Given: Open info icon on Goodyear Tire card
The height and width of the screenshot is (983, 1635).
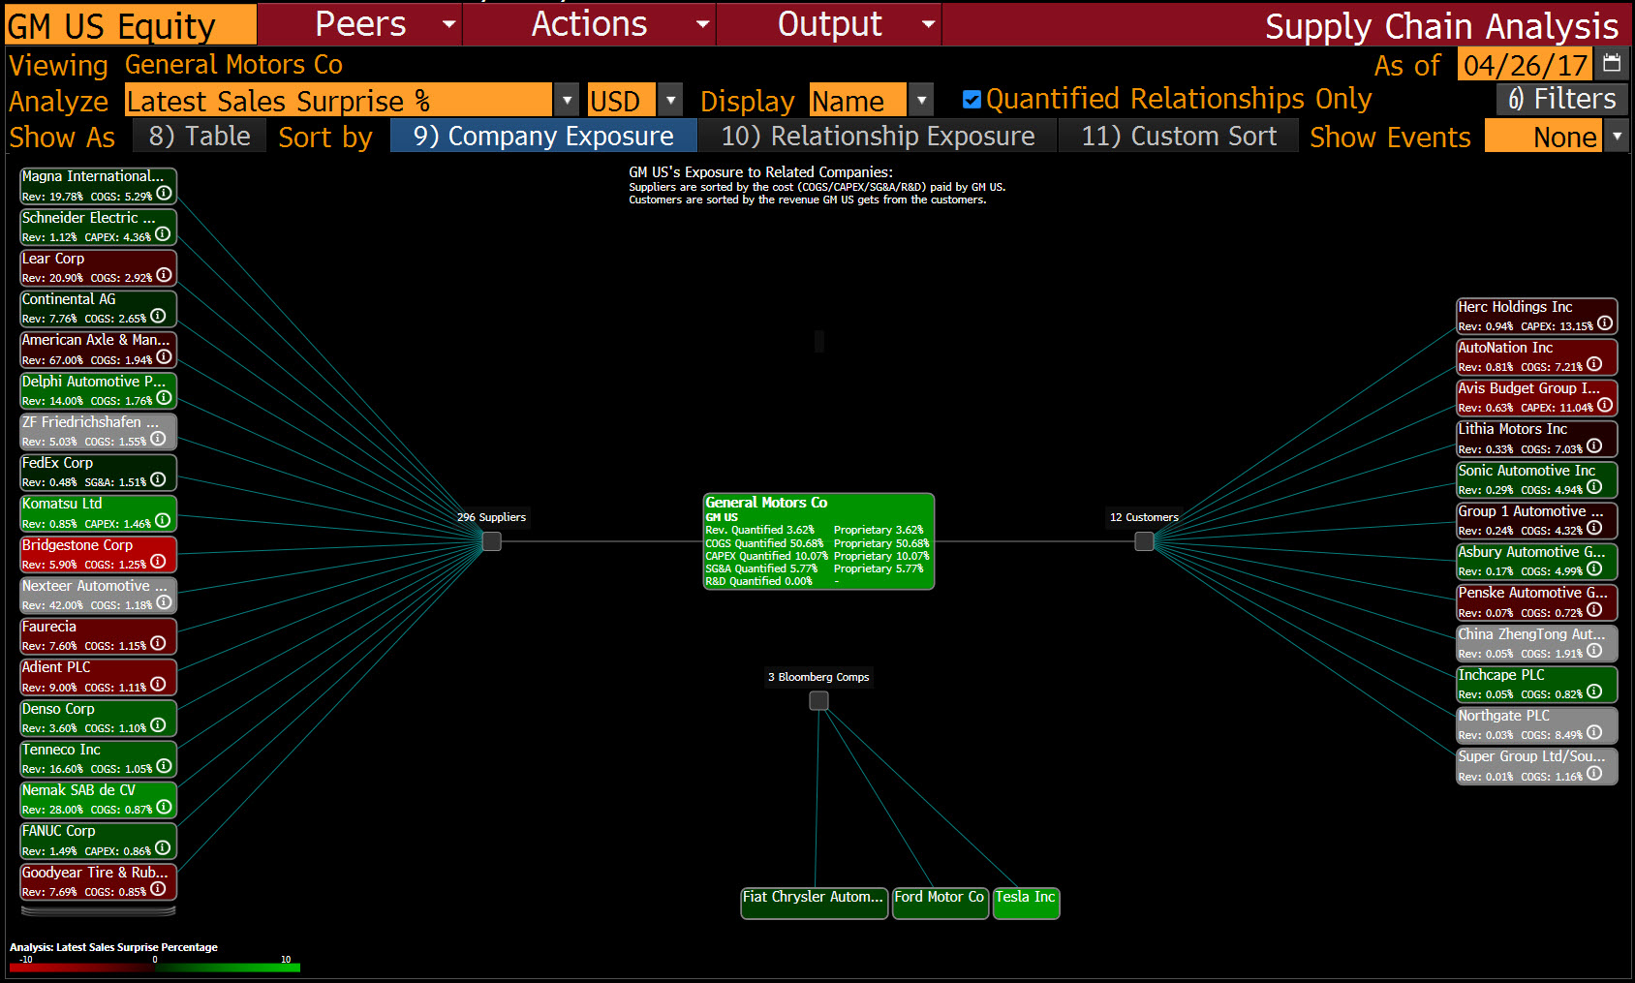Looking at the screenshot, I should pyautogui.click(x=158, y=889).
